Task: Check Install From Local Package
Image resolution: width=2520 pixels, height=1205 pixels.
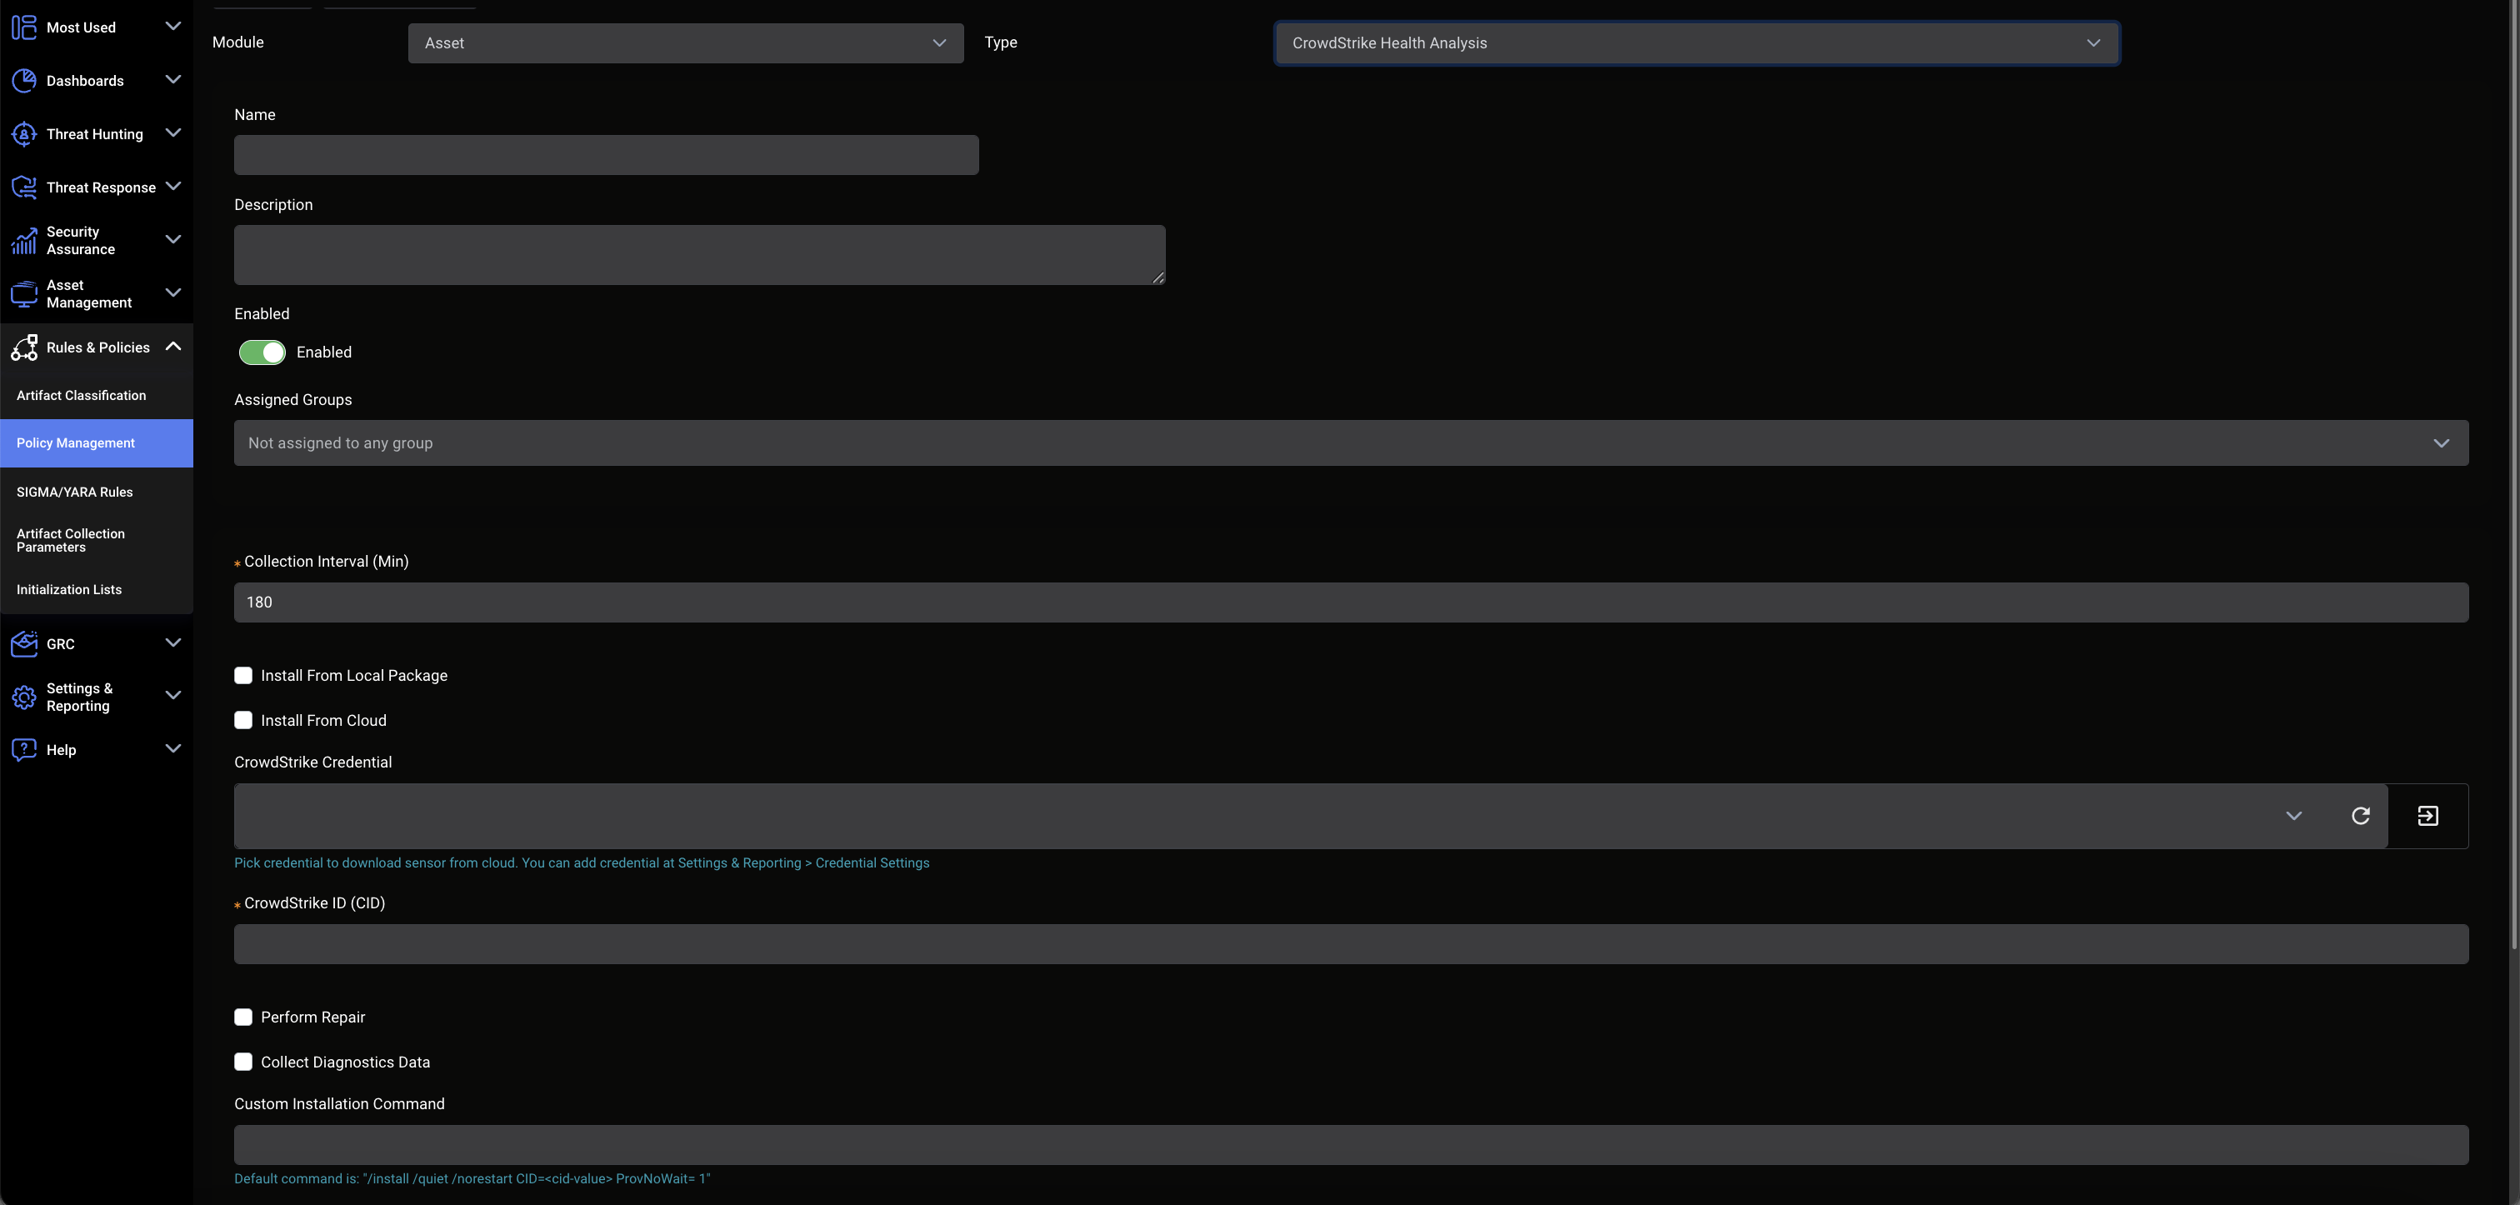Action: click(243, 676)
